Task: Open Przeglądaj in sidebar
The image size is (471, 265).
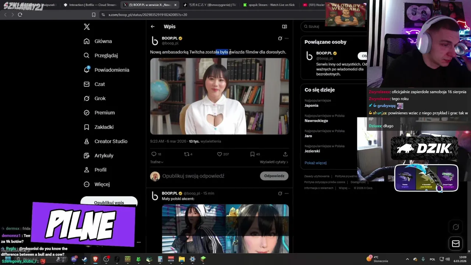Action: [x=101, y=56]
